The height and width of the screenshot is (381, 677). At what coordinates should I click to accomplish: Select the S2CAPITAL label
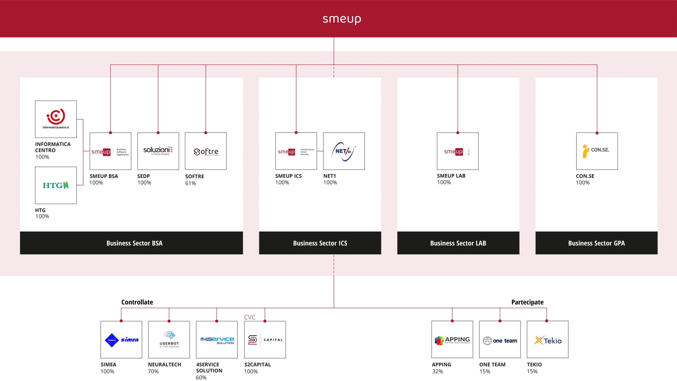click(258, 365)
